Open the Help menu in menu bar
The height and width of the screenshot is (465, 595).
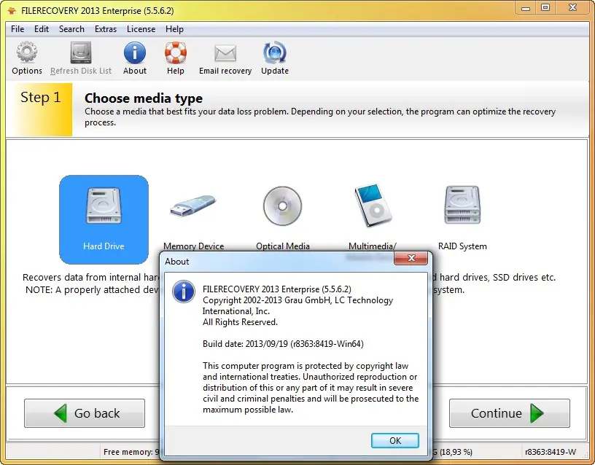click(174, 29)
